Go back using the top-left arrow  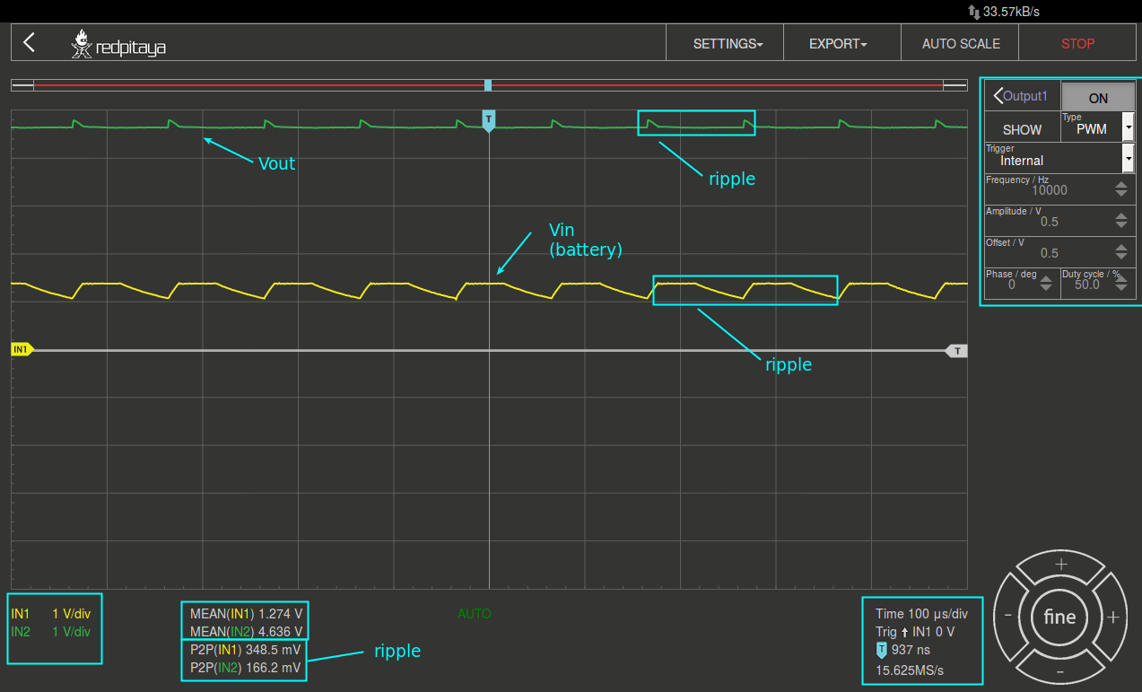[x=29, y=42]
